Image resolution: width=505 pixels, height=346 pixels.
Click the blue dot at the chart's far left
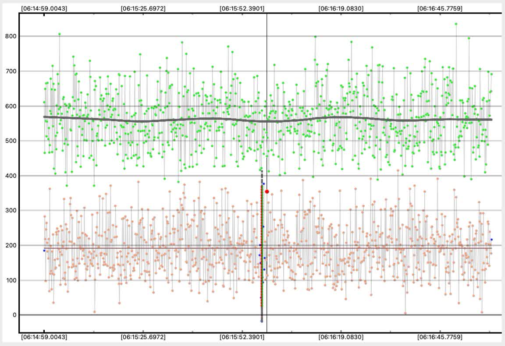point(44,251)
